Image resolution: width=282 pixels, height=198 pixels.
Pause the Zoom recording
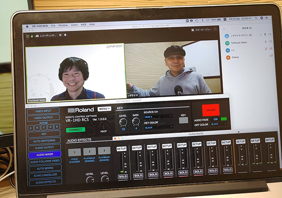tap(60, 35)
